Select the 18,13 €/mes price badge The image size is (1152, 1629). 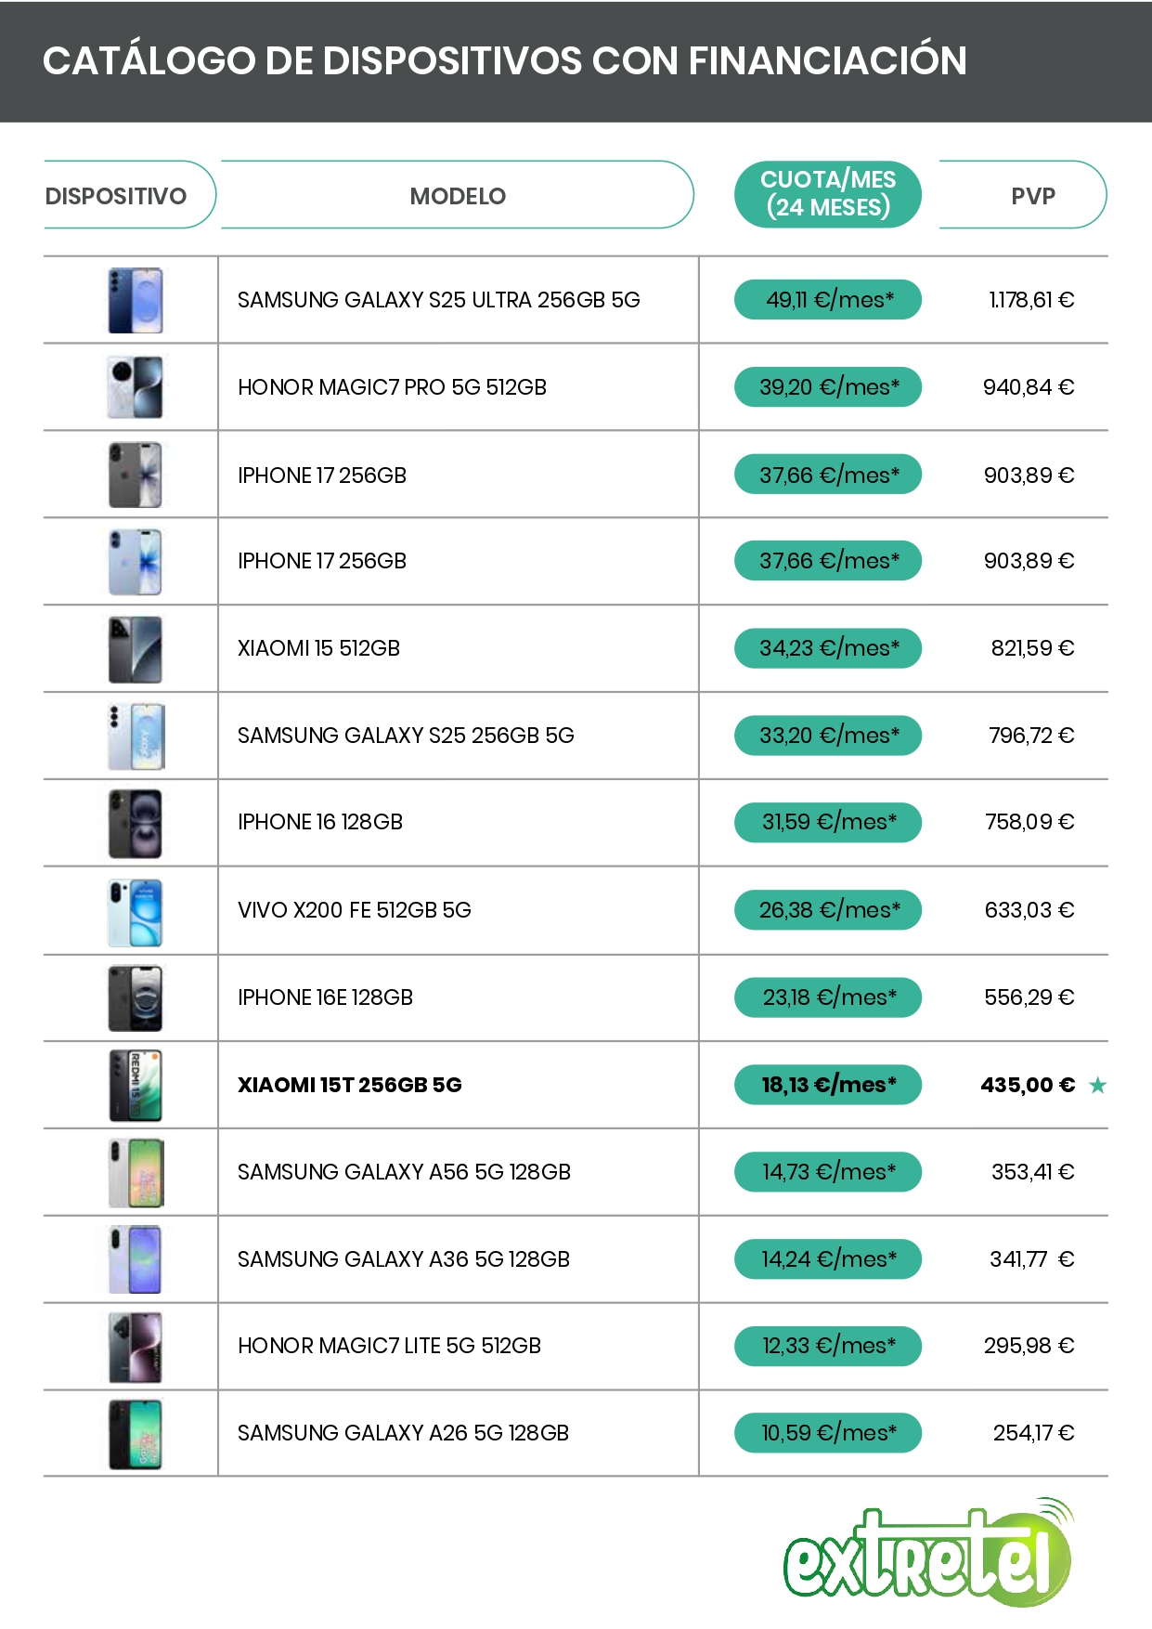click(827, 1085)
